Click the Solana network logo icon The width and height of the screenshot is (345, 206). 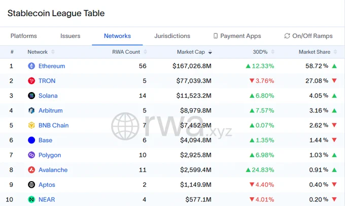pyautogui.click(x=31, y=96)
